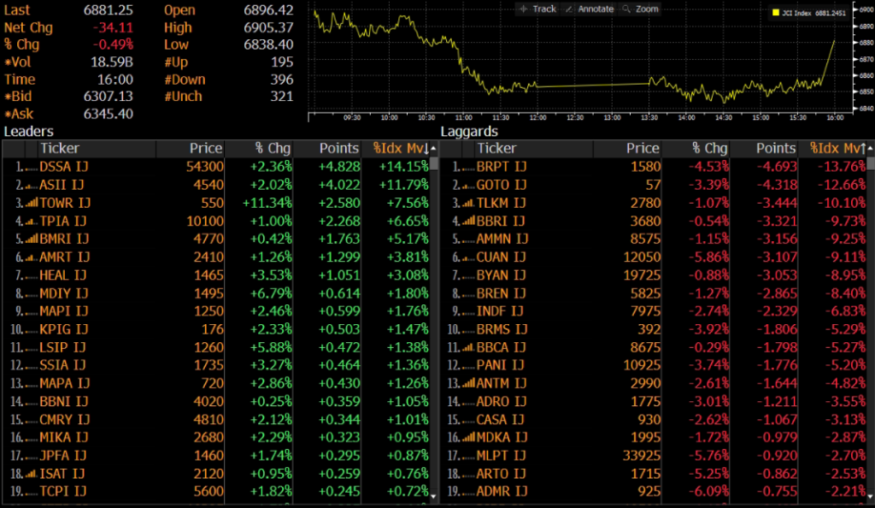The image size is (875, 508).
Task: Click the DSSA IJ price 54300
Action: point(205,167)
